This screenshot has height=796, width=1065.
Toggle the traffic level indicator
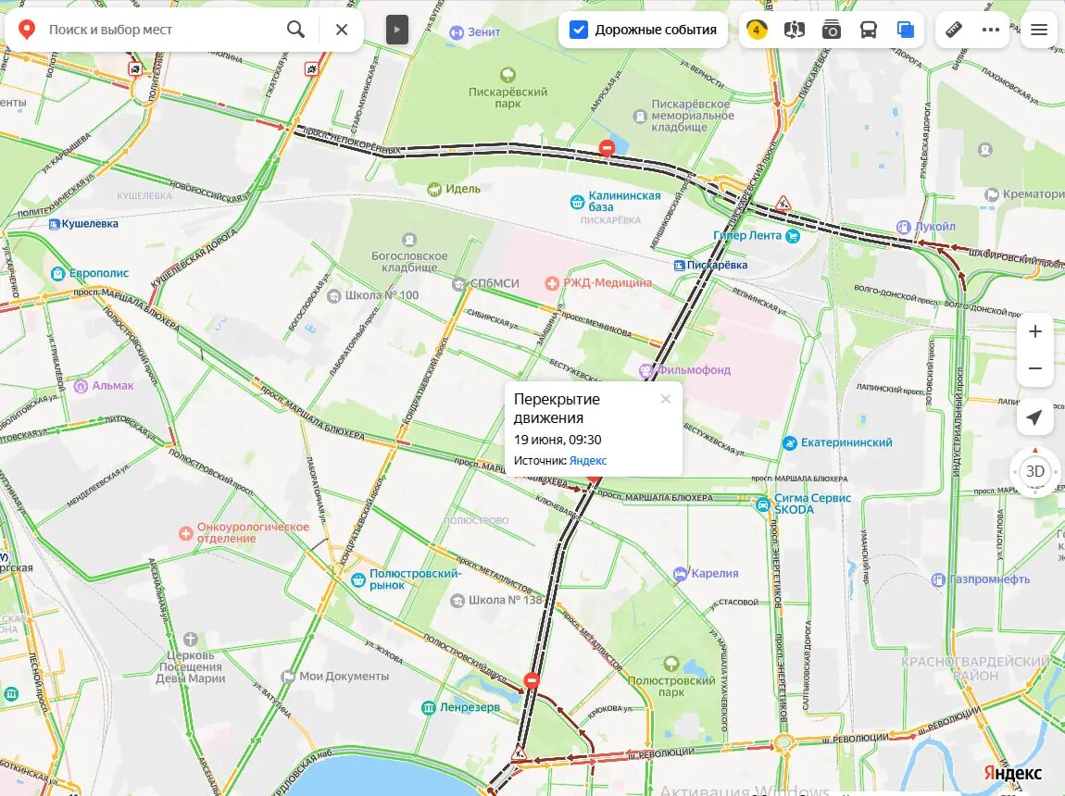pos(757,30)
